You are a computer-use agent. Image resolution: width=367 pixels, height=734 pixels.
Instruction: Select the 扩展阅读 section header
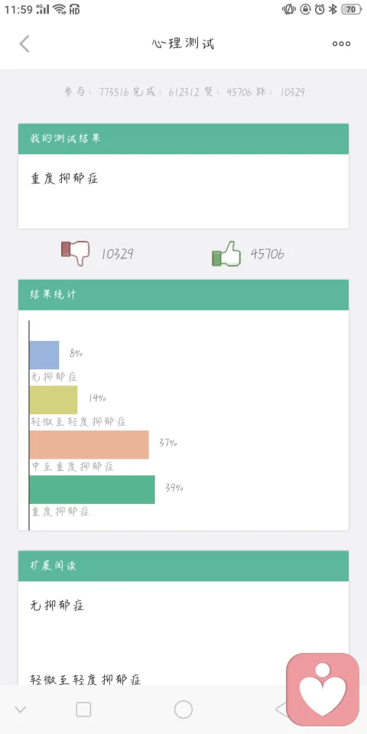coord(183,566)
